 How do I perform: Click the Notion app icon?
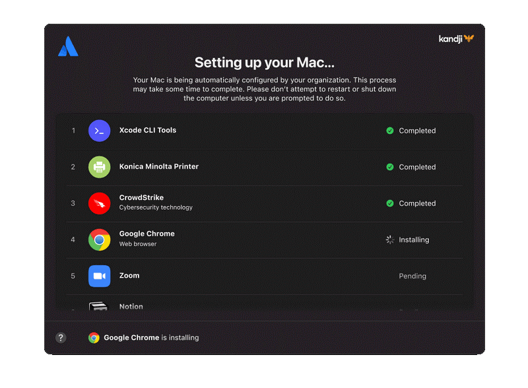tap(98, 306)
